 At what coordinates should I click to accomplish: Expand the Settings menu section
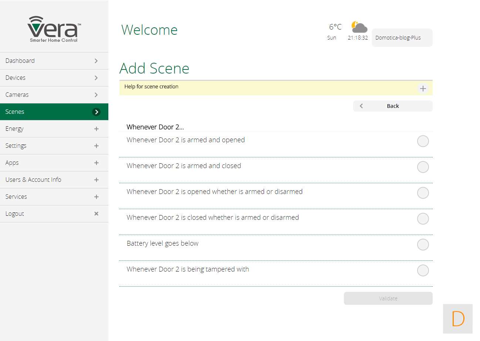[96, 146]
